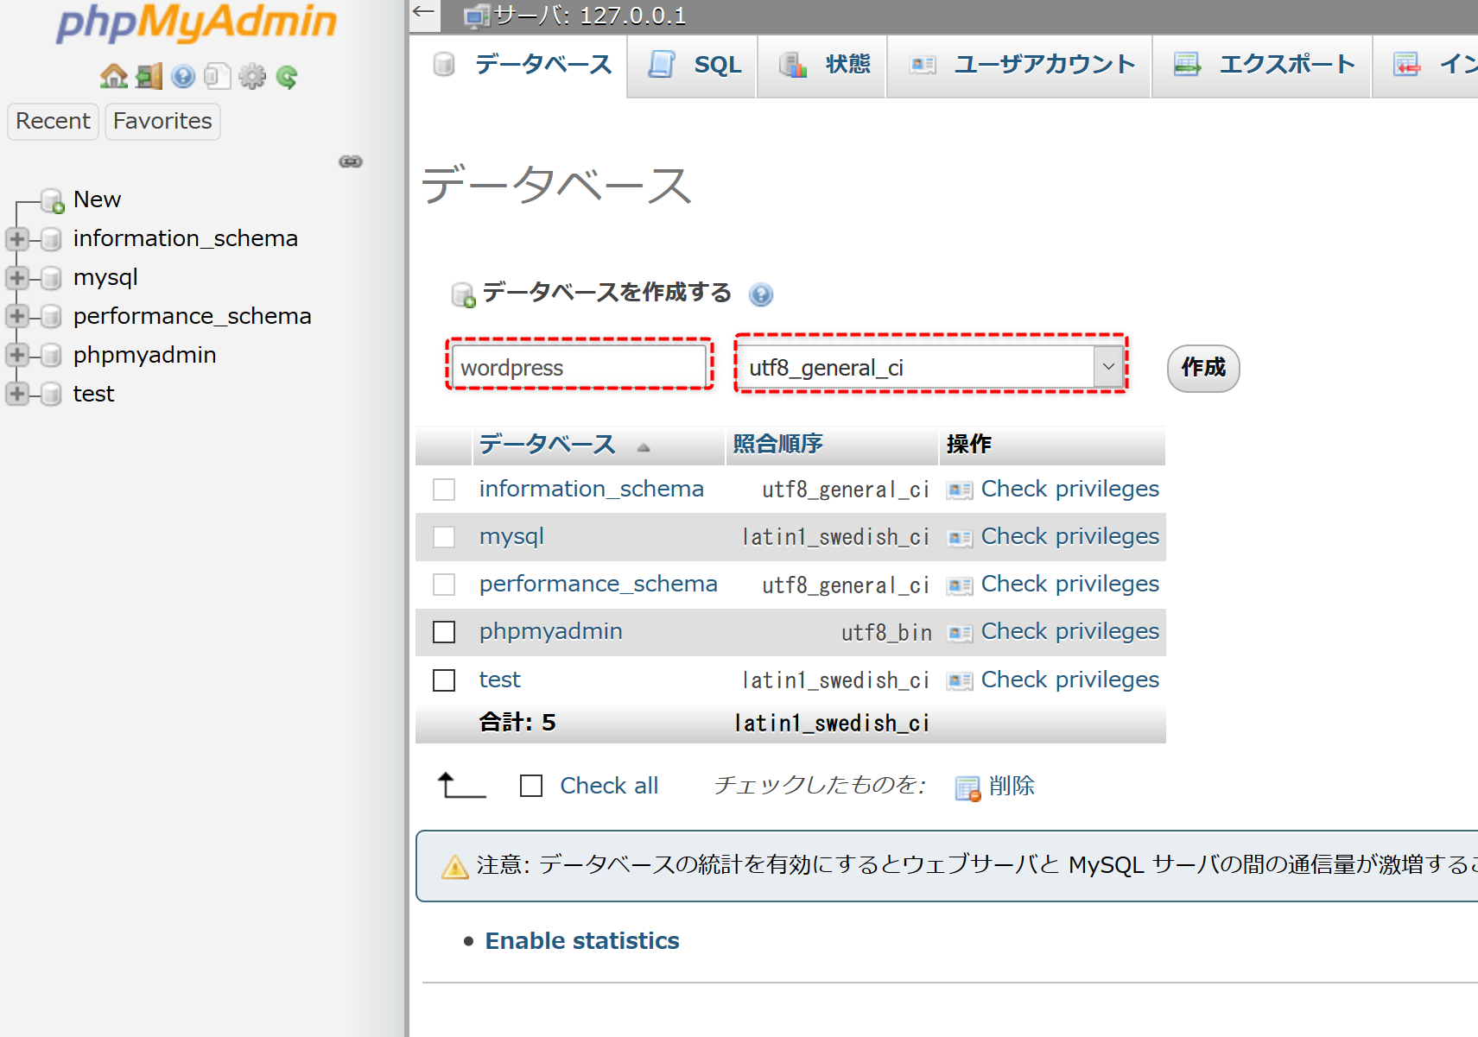This screenshot has height=1037, width=1478.
Task: Sort by the 照合順序 column header
Action: 777,444
